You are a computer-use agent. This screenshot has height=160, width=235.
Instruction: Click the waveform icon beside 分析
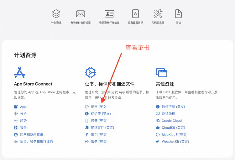[16, 114]
